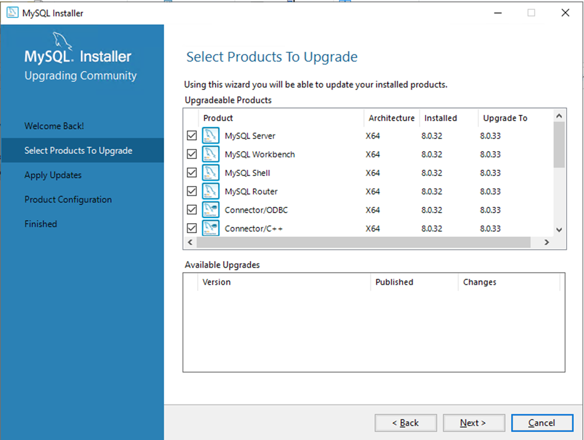Open the Finished step

point(41,224)
